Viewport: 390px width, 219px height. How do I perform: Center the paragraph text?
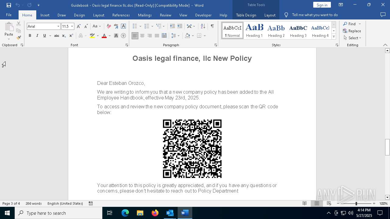click(x=142, y=36)
